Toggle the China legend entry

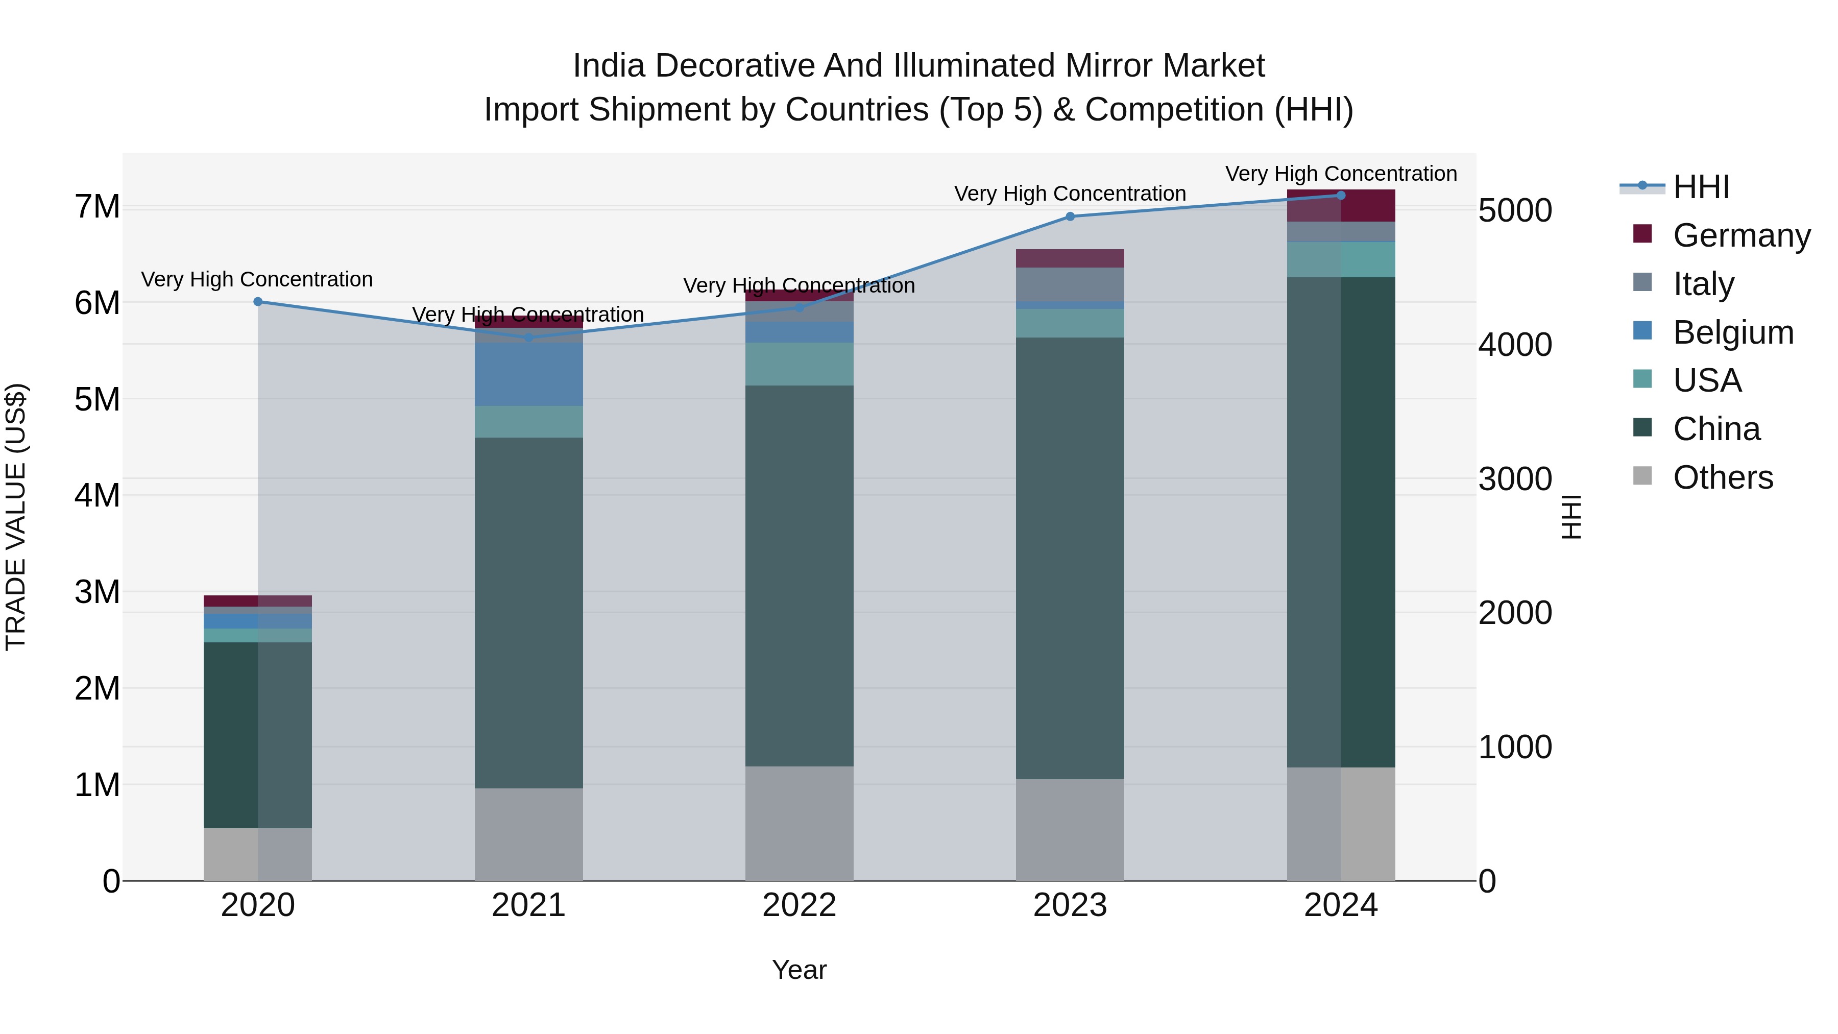point(1697,429)
